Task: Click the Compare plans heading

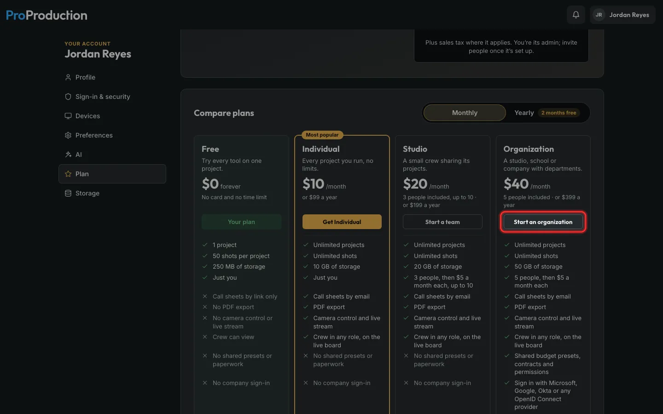Action: point(224,113)
